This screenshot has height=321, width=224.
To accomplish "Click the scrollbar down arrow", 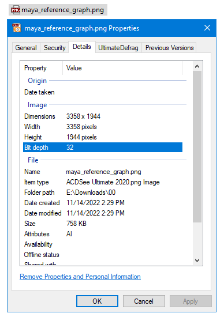I will tap(197, 260).
